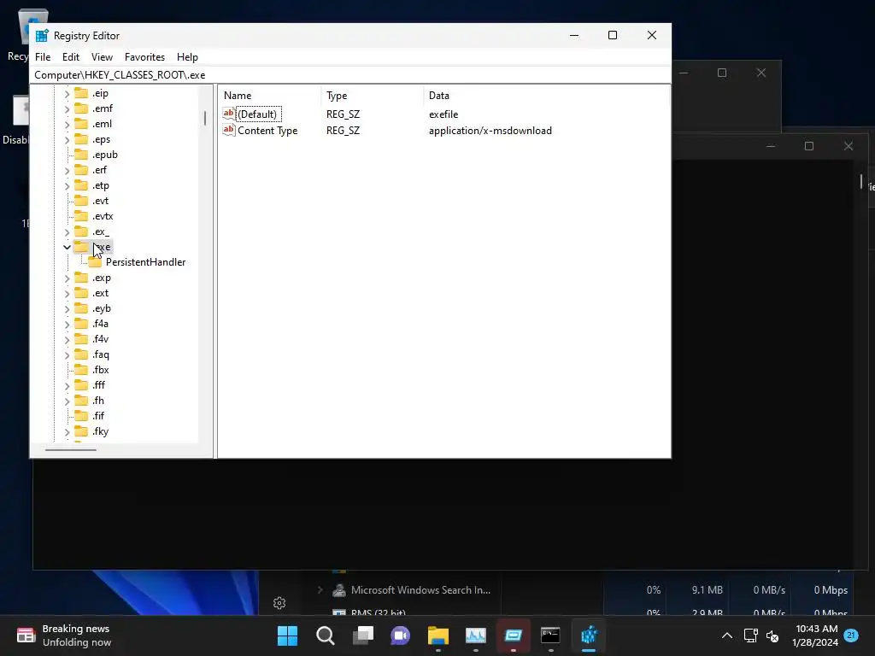Expand Microsoft Windows Search process row
The height and width of the screenshot is (656, 875).
pyautogui.click(x=320, y=589)
